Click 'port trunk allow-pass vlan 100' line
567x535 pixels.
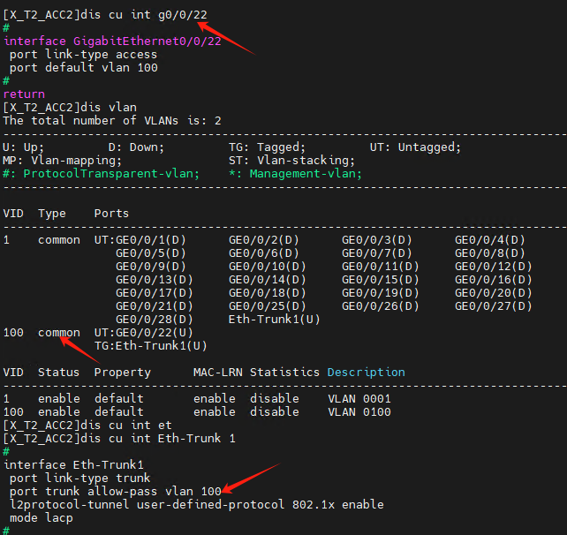116,492
